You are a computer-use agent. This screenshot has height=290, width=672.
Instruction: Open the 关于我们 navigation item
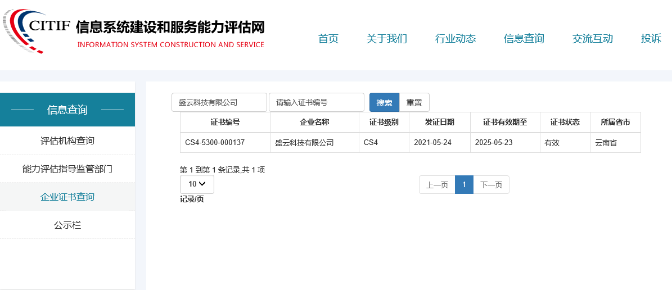[386, 39]
